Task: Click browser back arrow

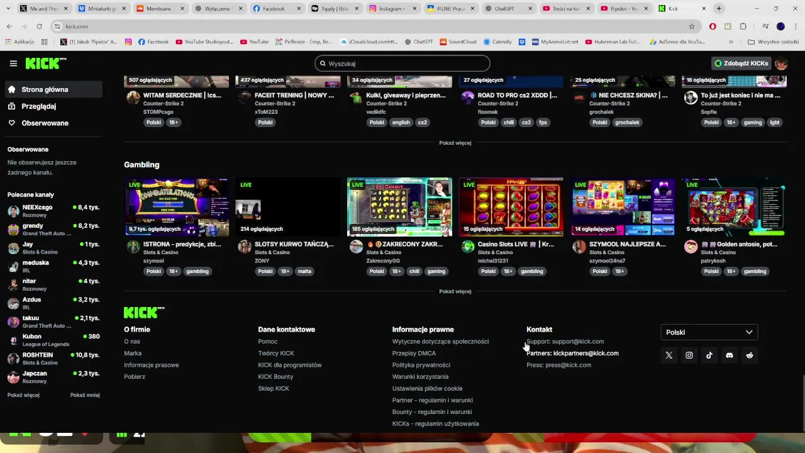Action: tap(9, 26)
